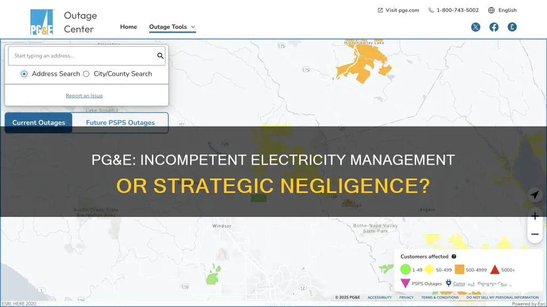547x307 pixels.
Task: Open the X (Twitter) social icon
Action: pos(475,27)
